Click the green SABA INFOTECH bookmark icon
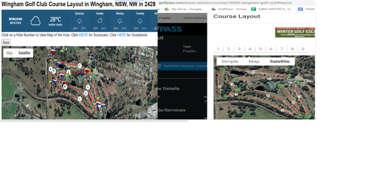Screen dimensions: 379x173 click(254, 9)
